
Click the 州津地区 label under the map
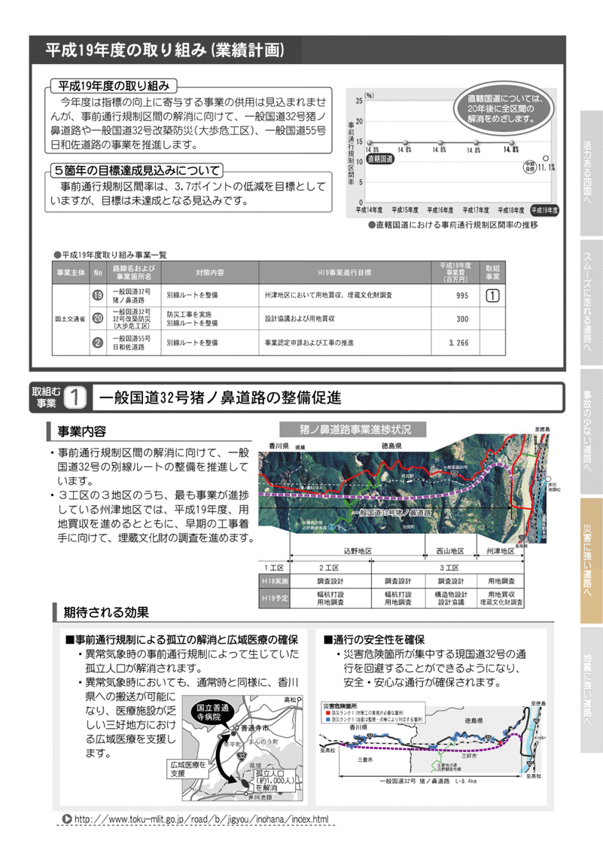point(500,551)
